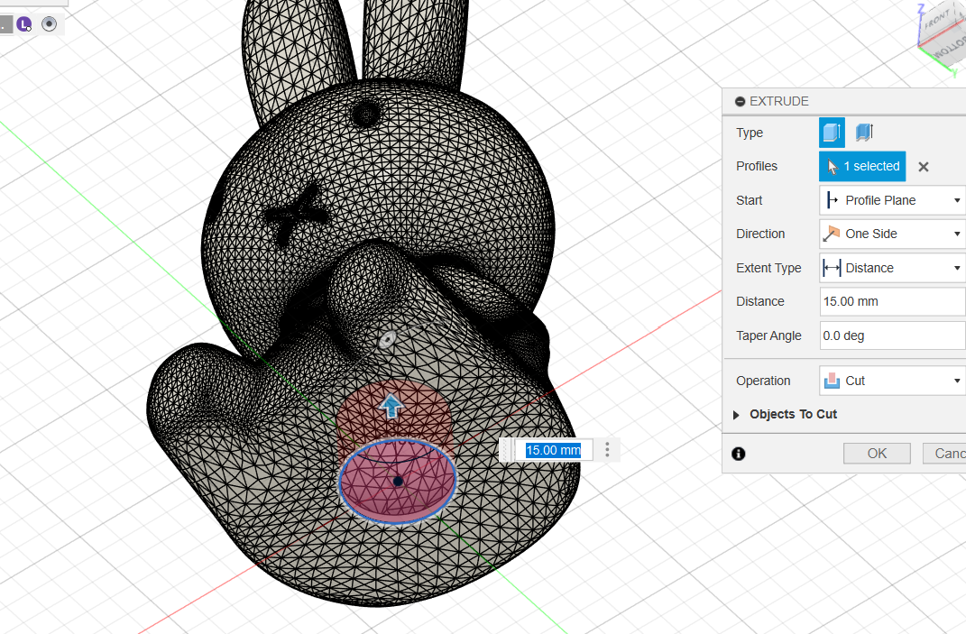Open the Extent Type 'Distance' dropdown

[892, 268]
